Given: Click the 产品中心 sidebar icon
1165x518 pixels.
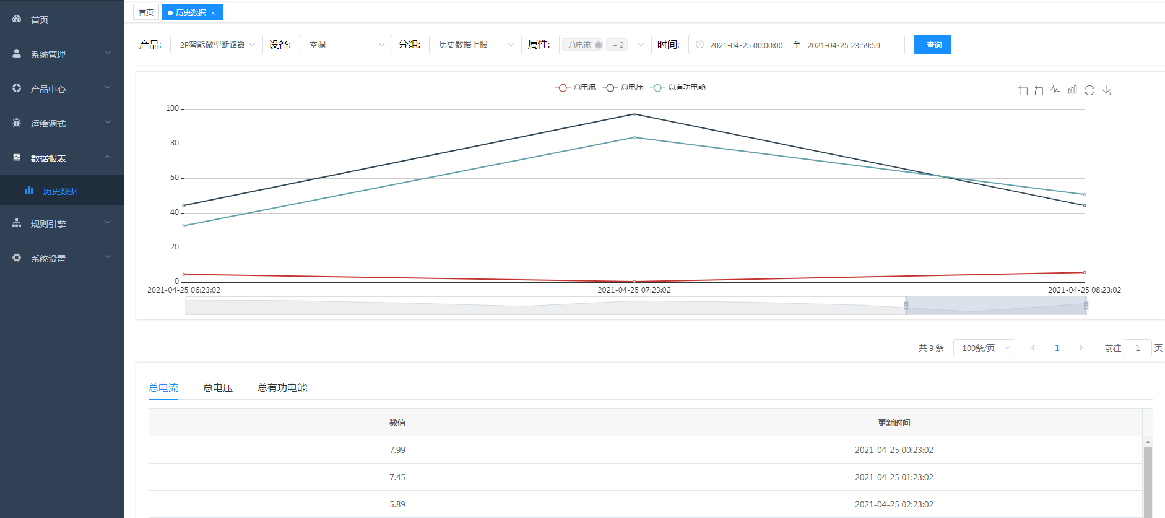Looking at the screenshot, I should pos(17,88).
